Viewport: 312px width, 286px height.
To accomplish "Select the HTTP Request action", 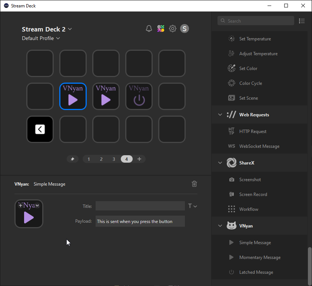I will click(x=259, y=132).
